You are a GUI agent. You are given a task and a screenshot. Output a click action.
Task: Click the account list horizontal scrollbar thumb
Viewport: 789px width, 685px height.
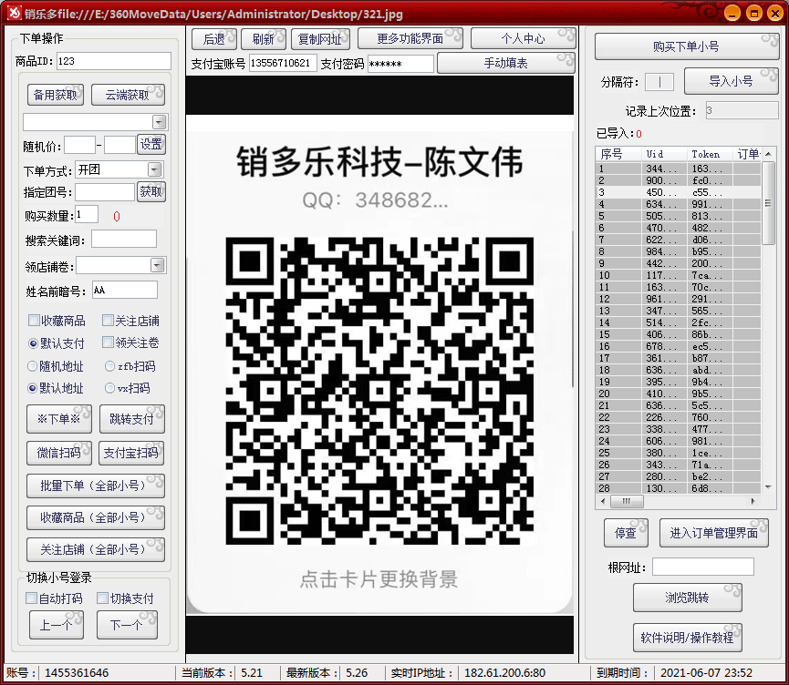(x=627, y=501)
